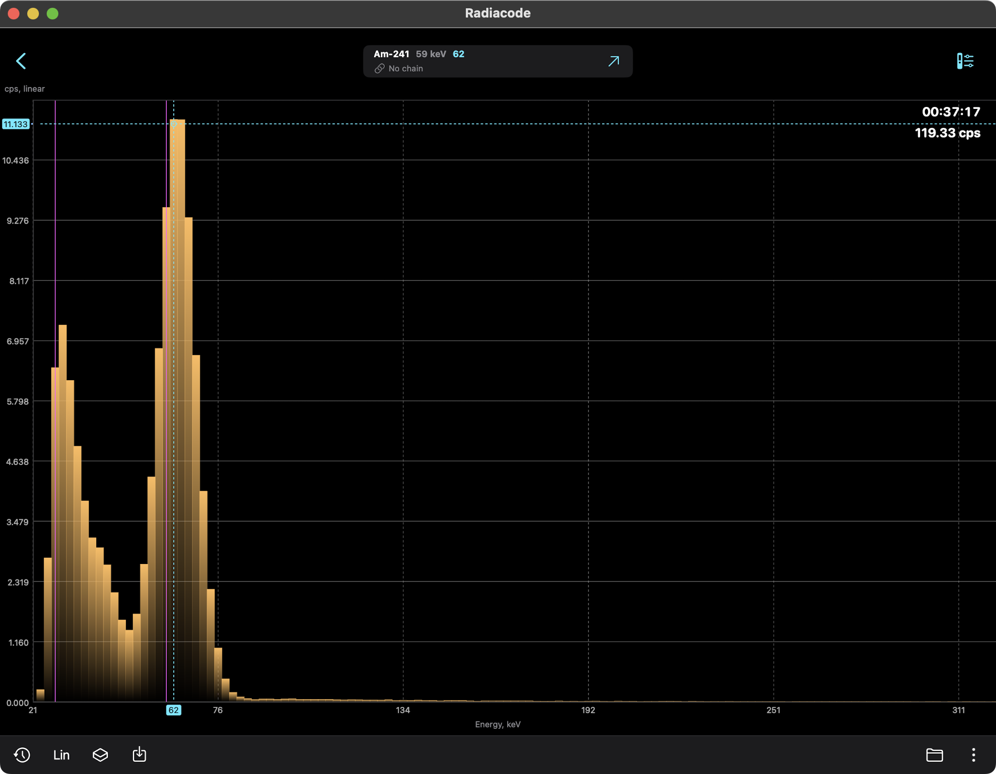Open the folder library icon

pos(934,755)
